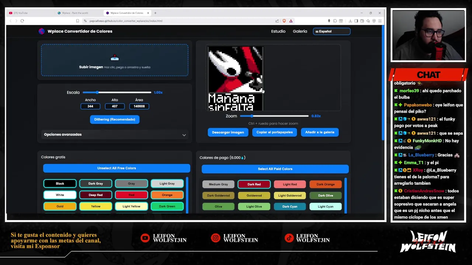
Task: Click Select All Paid Colors
Action: click(275, 169)
